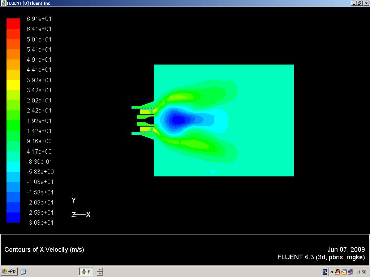Restore down the FLUENT window
This screenshot has width=370, height=277.
360,3
